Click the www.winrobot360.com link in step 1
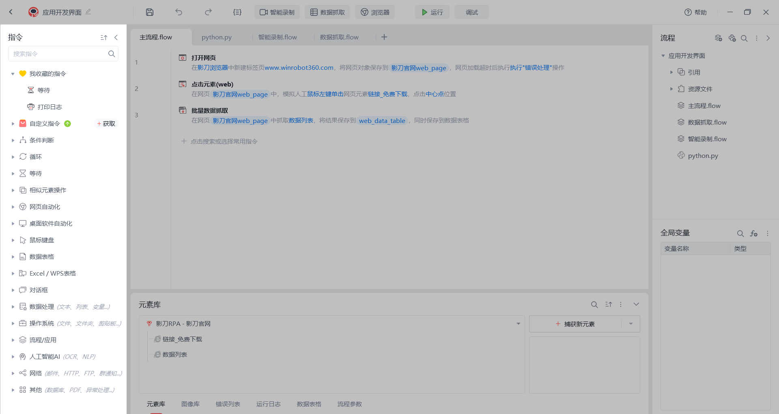This screenshot has width=779, height=414. click(x=299, y=68)
